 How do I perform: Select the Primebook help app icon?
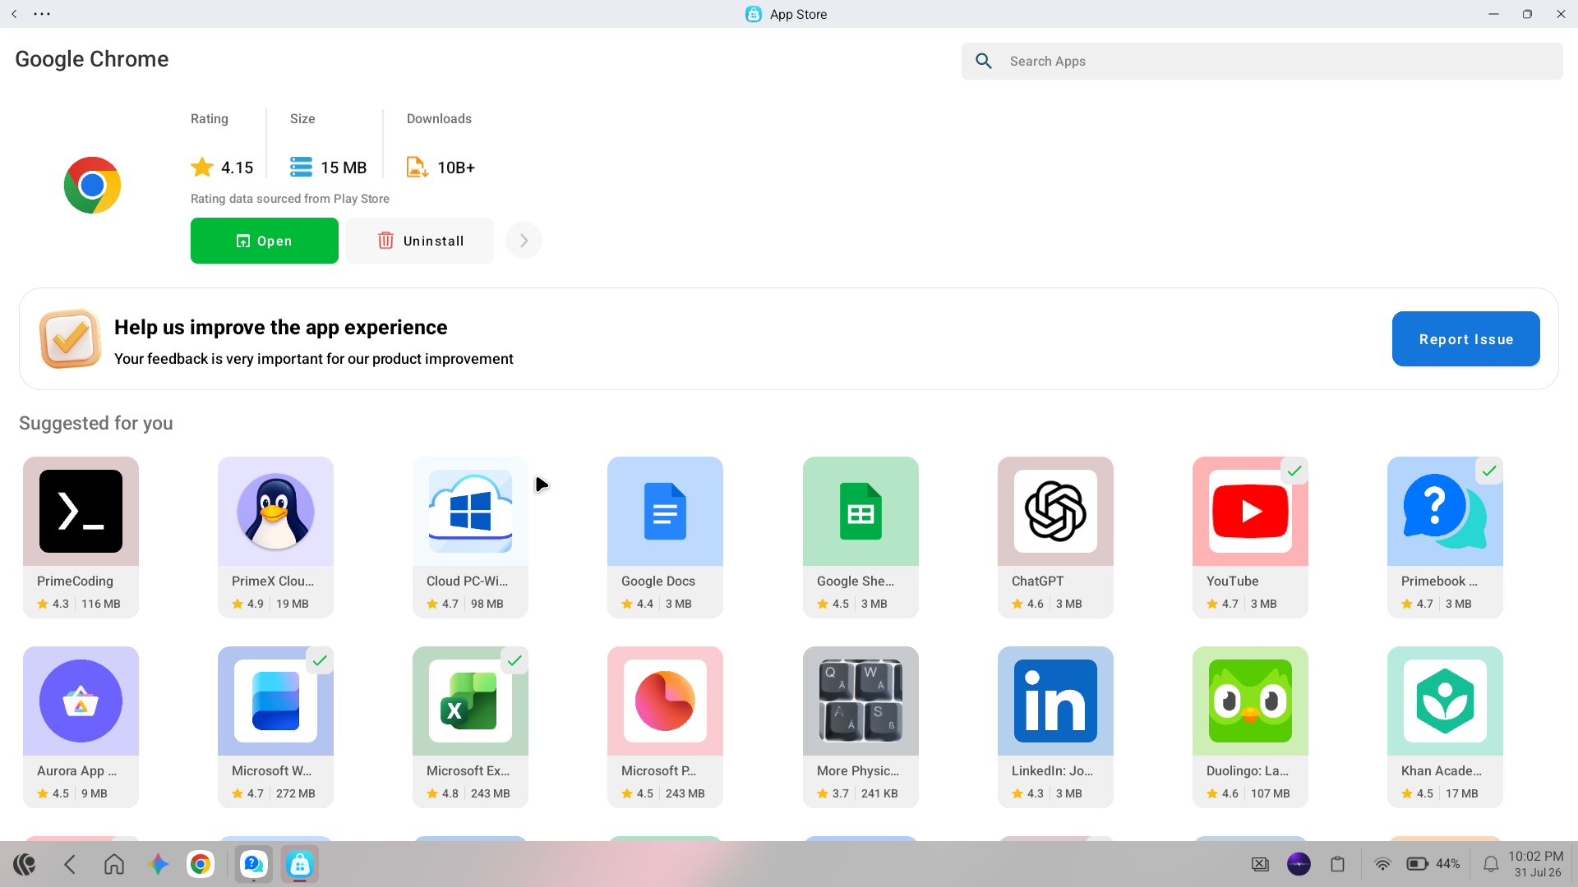(x=1445, y=511)
